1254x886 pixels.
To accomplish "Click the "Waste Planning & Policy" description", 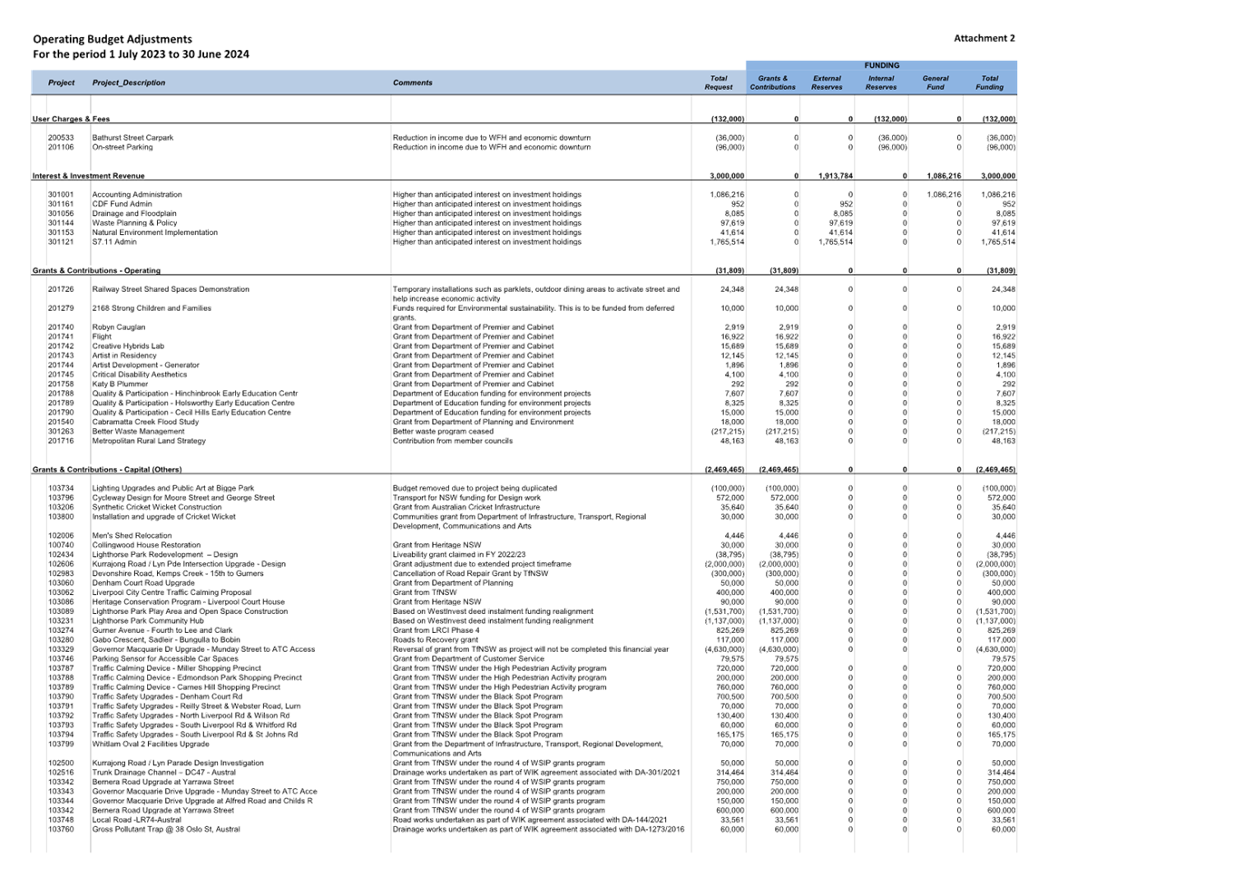I will [x=134, y=223].
